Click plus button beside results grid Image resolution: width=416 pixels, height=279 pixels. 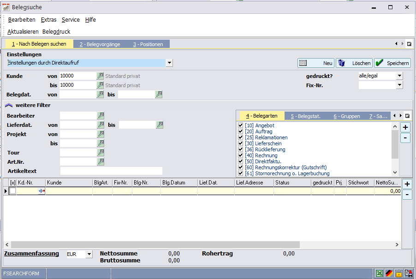click(407, 184)
